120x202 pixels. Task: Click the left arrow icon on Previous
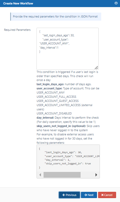pos(64,195)
